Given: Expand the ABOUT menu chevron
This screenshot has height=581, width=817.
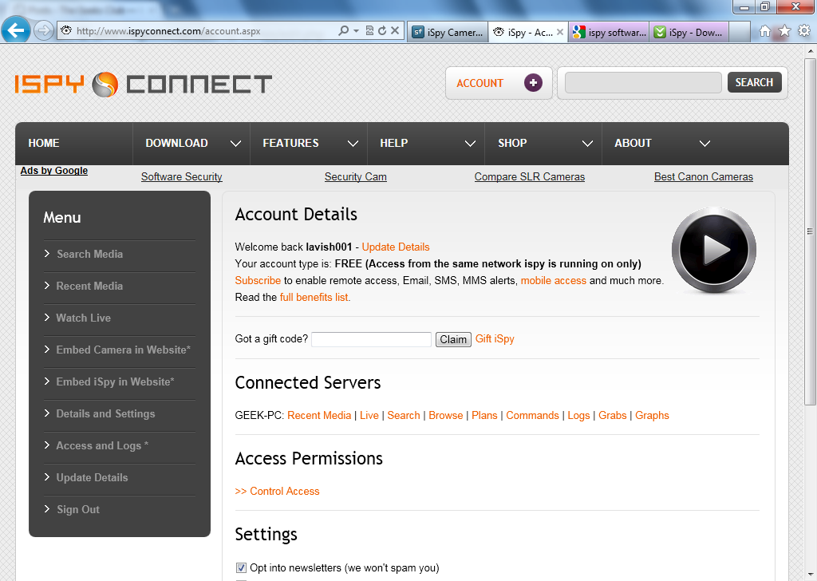Looking at the screenshot, I should coord(705,144).
